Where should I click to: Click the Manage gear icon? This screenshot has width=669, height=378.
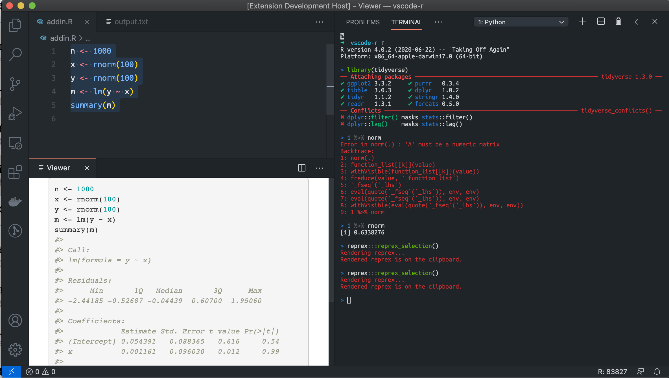(x=15, y=350)
